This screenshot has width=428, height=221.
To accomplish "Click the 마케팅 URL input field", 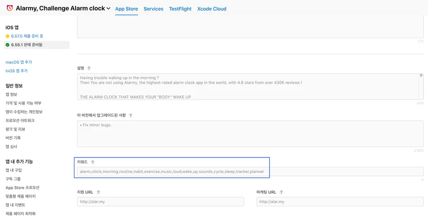I will 340,202.
